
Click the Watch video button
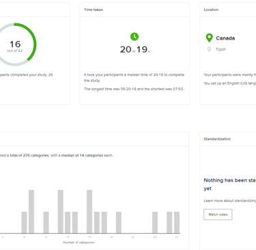click(x=218, y=214)
